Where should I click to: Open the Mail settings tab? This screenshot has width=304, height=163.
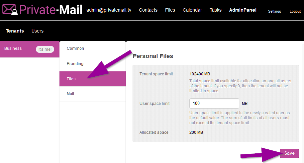point(70,94)
